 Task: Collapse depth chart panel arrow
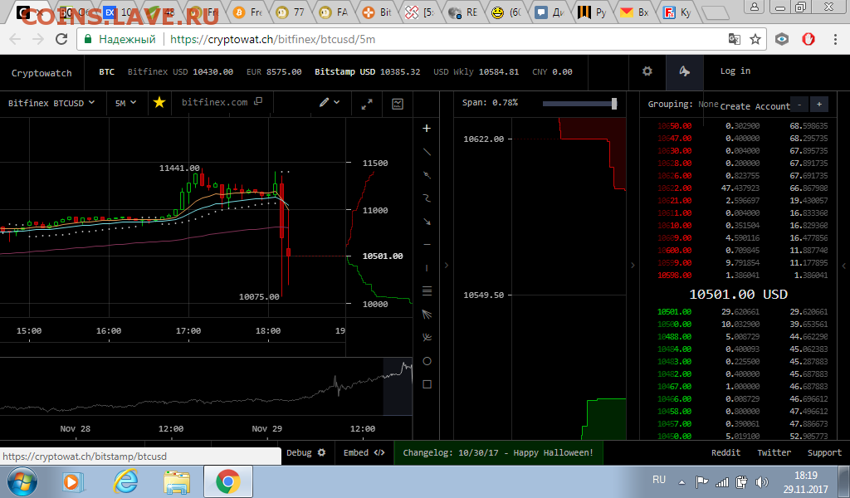pos(633,266)
